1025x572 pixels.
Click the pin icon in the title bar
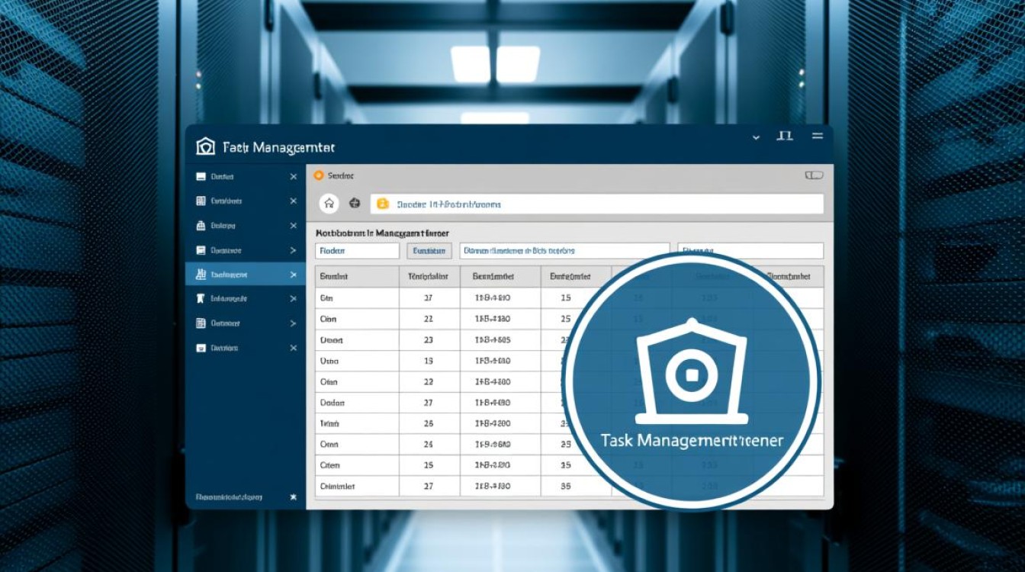coord(784,137)
